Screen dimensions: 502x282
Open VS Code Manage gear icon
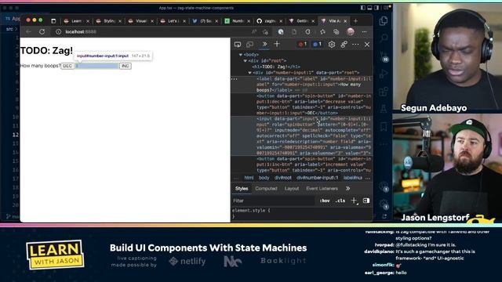click(384, 204)
